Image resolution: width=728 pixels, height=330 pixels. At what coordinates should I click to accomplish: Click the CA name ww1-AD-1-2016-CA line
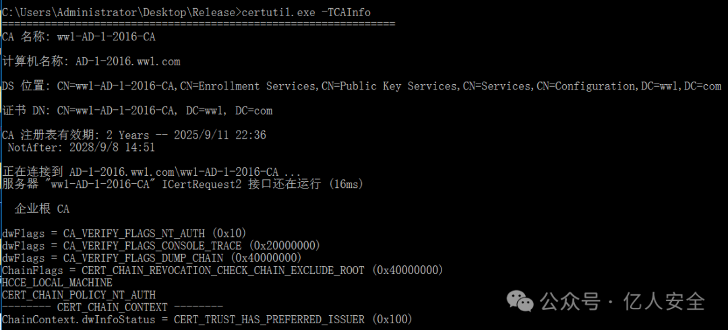[78, 37]
